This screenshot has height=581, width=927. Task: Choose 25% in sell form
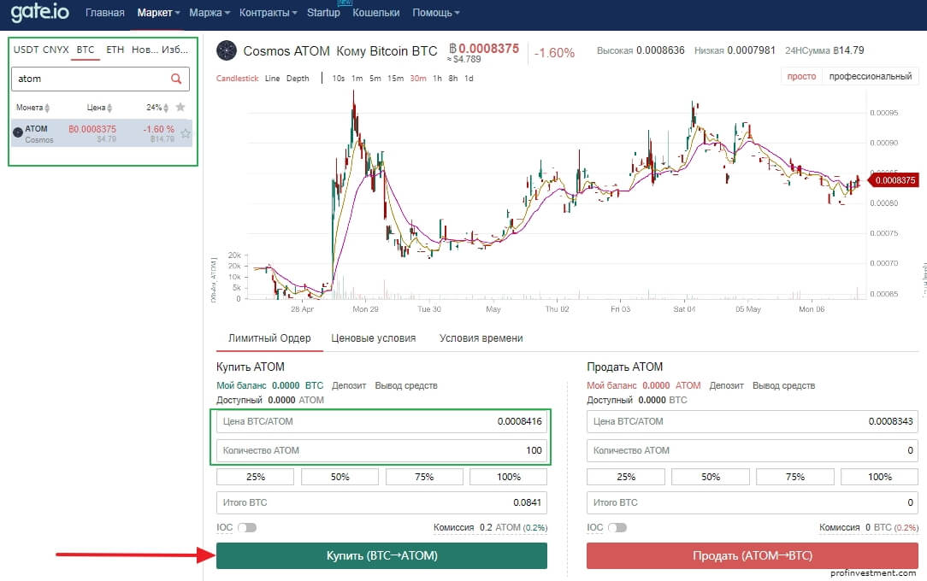tap(626, 477)
